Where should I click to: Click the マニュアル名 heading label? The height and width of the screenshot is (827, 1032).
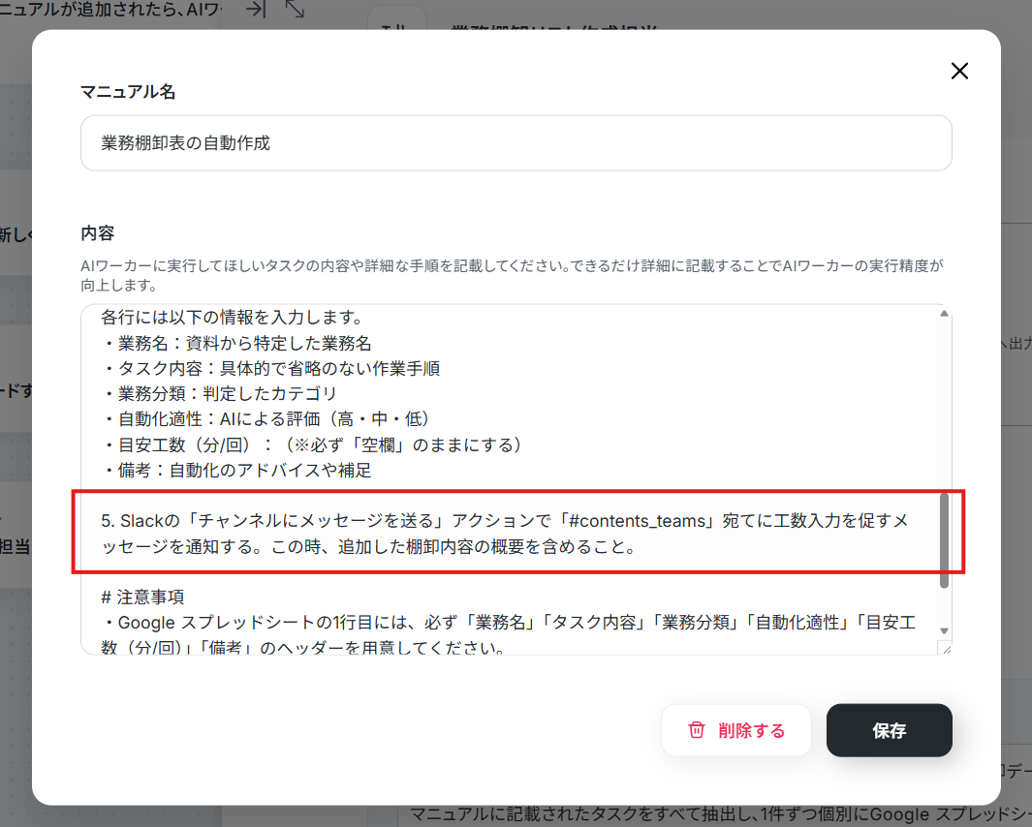(x=128, y=91)
